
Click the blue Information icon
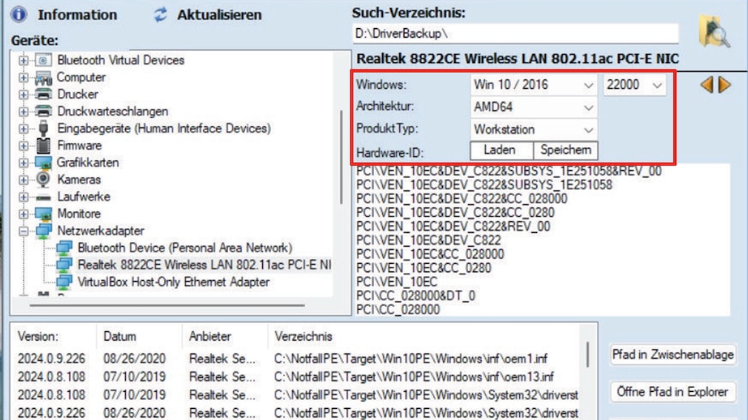pyautogui.click(x=19, y=15)
